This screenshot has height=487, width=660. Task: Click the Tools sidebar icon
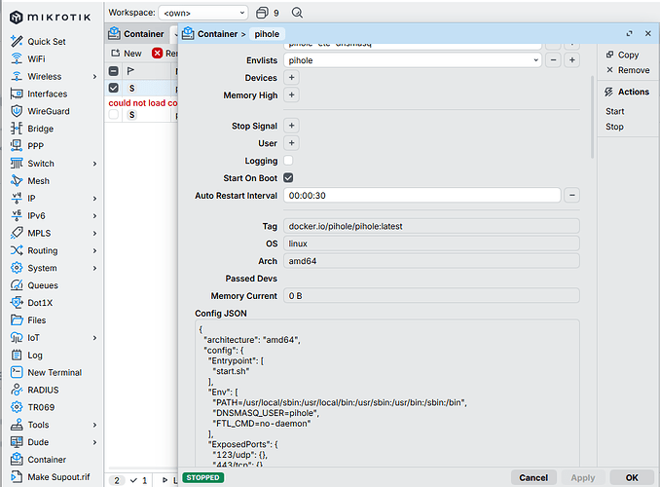17,425
